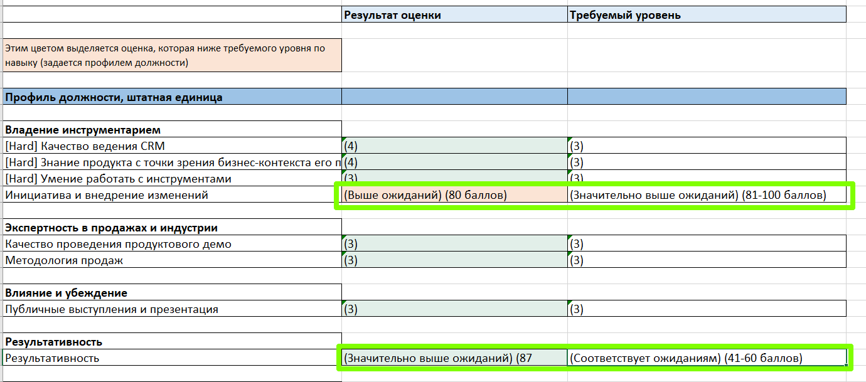Select '[Hard] Умение работать с инструментами' cell
866x382 pixels.
173,178
